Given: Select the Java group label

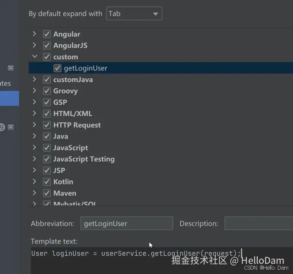Looking at the screenshot, I should [61, 136].
